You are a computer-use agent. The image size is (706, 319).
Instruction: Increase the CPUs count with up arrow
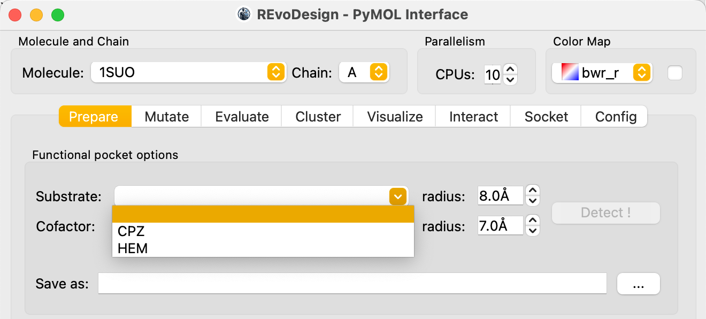pos(510,70)
